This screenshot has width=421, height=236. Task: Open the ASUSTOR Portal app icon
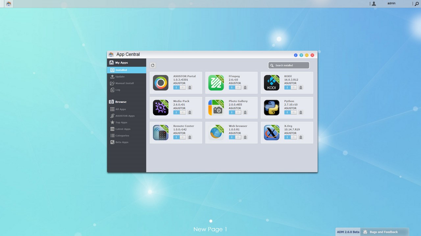click(161, 83)
